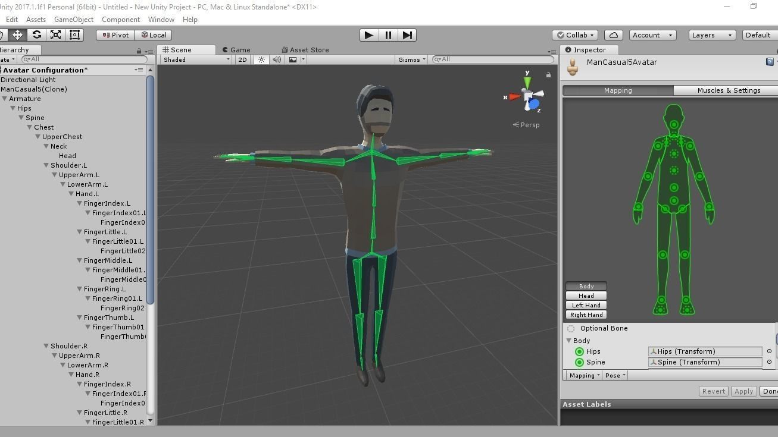The height and width of the screenshot is (437, 778).
Task: Open the Layers dropdown
Action: (712, 35)
